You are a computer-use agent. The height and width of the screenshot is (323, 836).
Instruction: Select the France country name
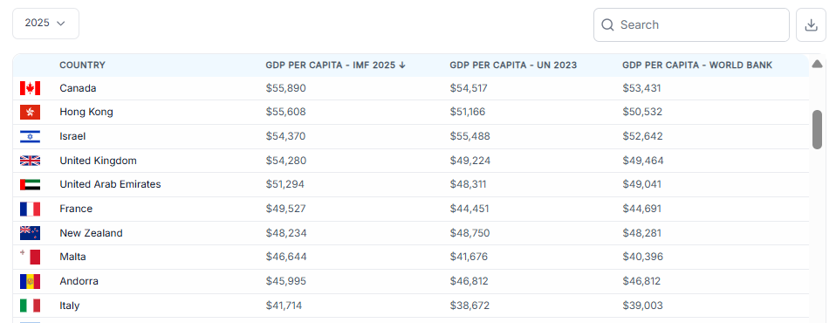76,209
